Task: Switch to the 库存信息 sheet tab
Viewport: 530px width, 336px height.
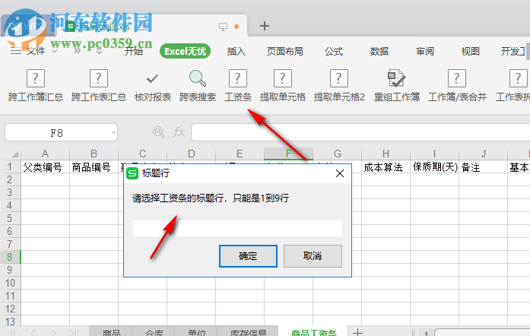Action: pyautogui.click(x=248, y=332)
